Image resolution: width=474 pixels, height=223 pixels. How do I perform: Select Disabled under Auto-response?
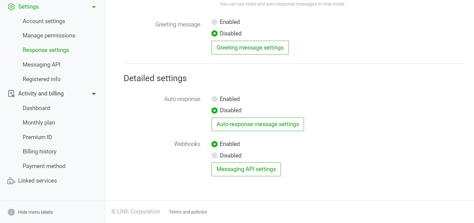tap(215, 110)
